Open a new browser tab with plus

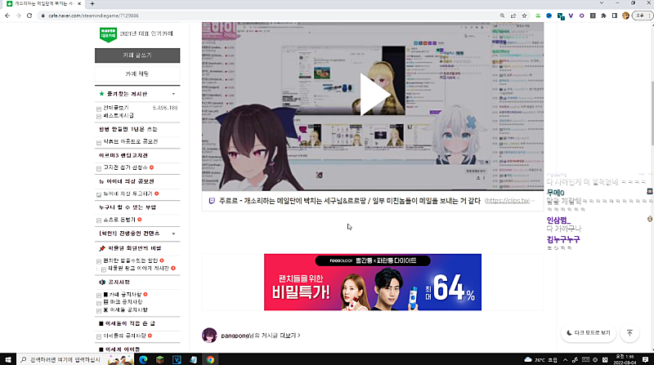pos(92,4)
